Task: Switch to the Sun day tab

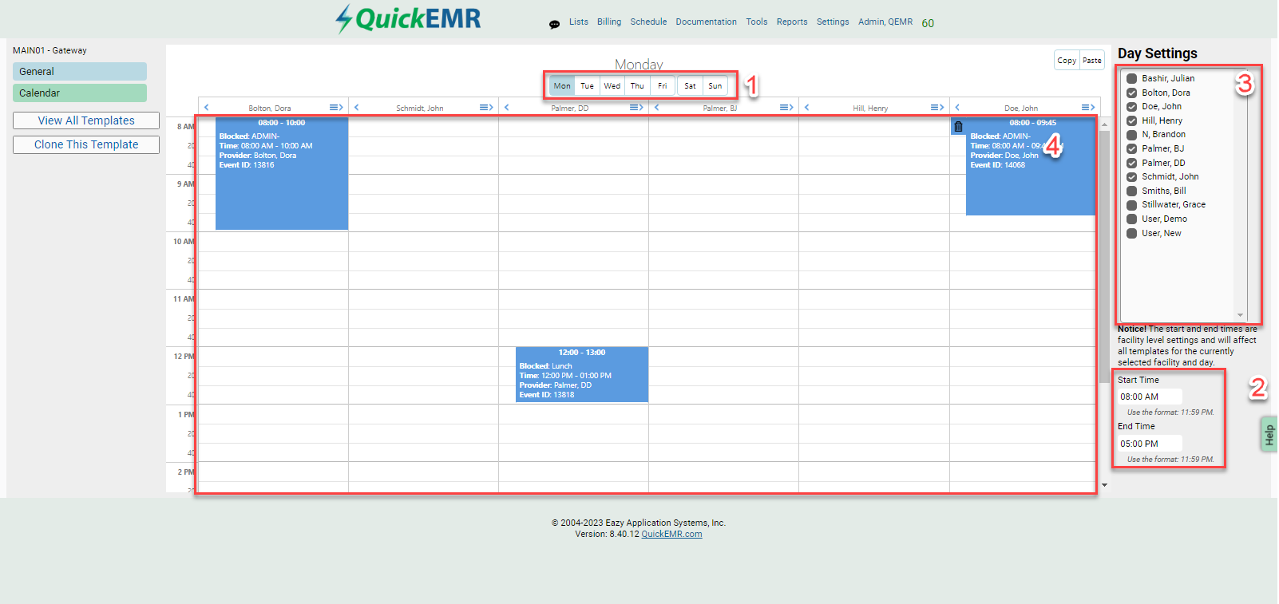Action: 715,85
